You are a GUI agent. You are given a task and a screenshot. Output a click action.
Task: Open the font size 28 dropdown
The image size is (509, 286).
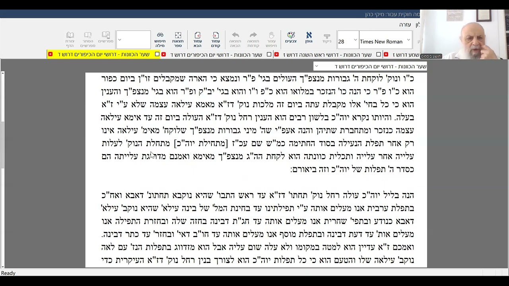tap(355, 41)
